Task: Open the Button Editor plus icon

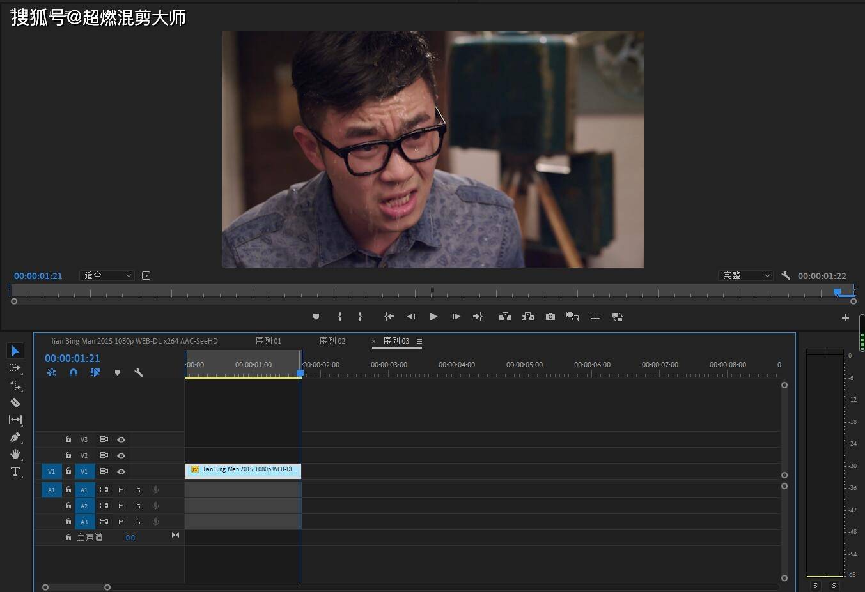Action: point(845,317)
